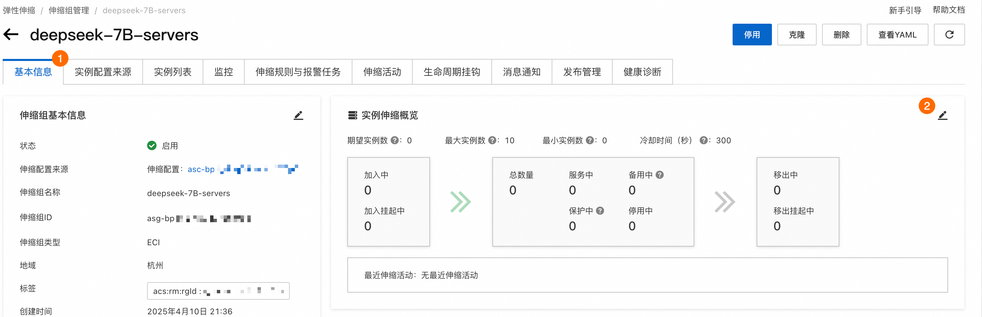Open the 健康诊断 tab
This screenshot has width=982, height=317.
tap(642, 72)
